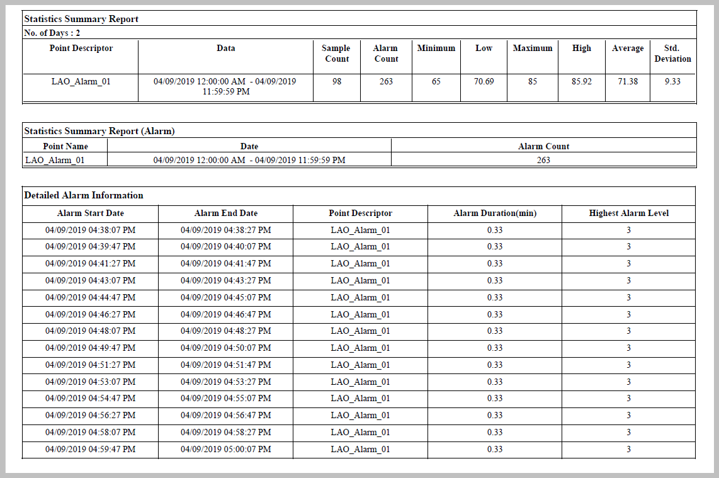The height and width of the screenshot is (478, 719).
Task: Click the 'Alarm Duration(min)' column header
Action: coord(495,213)
